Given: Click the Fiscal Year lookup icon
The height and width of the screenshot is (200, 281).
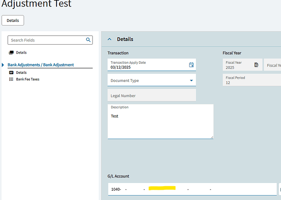Looking at the screenshot, I should (x=256, y=65).
